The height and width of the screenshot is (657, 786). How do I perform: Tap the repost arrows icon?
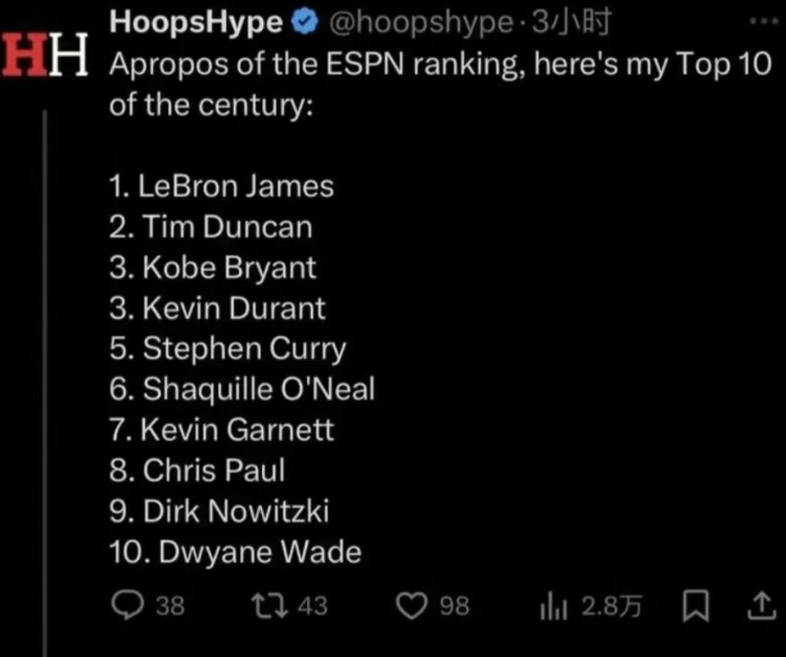click(x=264, y=605)
